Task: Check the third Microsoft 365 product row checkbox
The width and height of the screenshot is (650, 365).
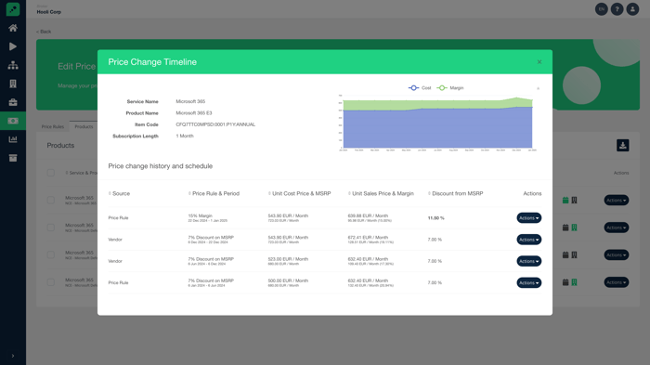Action: 50,254
